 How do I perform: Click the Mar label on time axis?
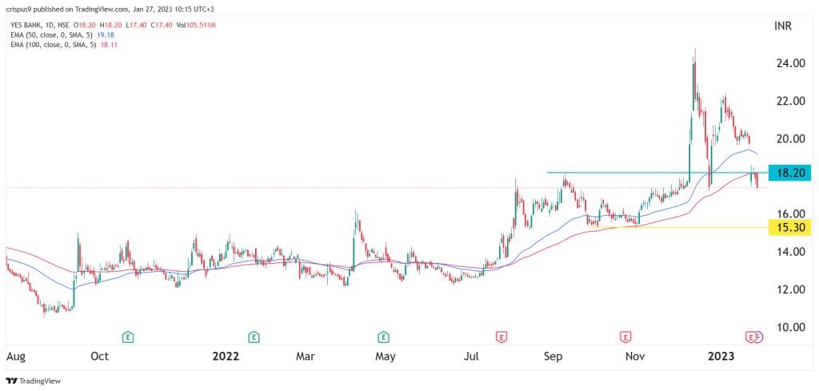click(x=306, y=357)
